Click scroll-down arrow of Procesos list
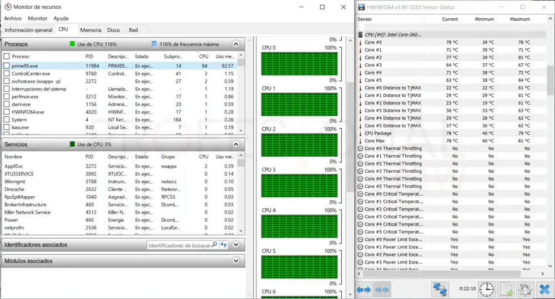Image resolution: width=555 pixels, height=299 pixels. coord(241,131)
